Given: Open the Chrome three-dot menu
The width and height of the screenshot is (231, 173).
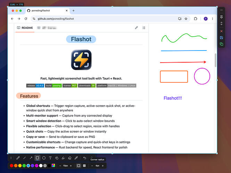Looking at the screenshot, I should click(213, 19).
